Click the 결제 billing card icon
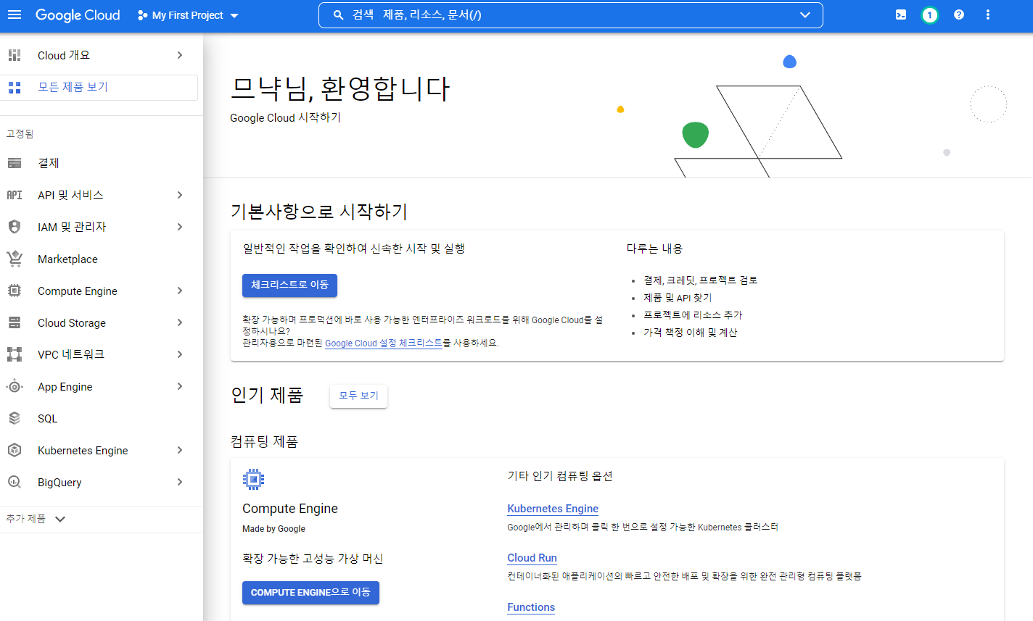 (15, 163)
